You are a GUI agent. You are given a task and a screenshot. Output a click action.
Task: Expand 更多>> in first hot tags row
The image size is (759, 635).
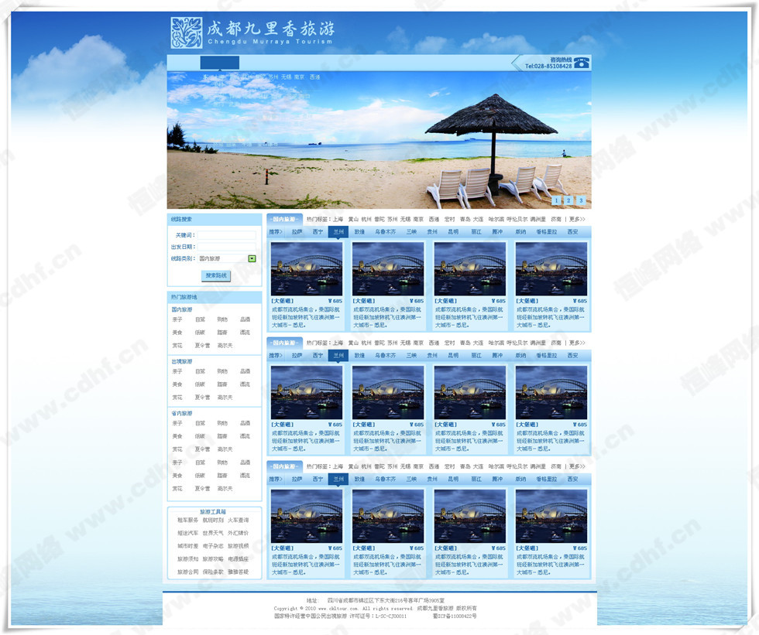coord(577,219)
